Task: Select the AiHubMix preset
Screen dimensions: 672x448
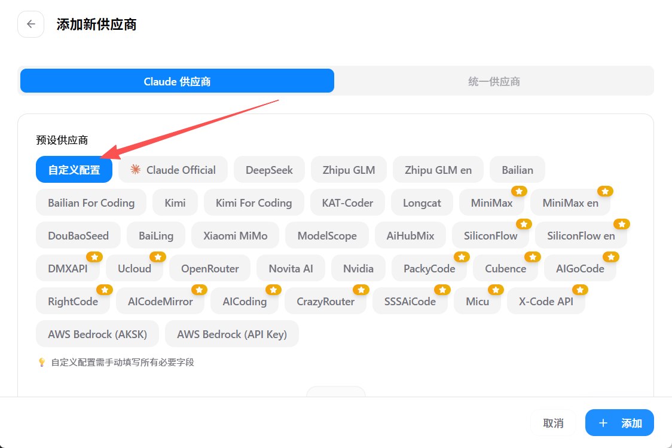Action: pyautogui.click(x=410, y=235)
